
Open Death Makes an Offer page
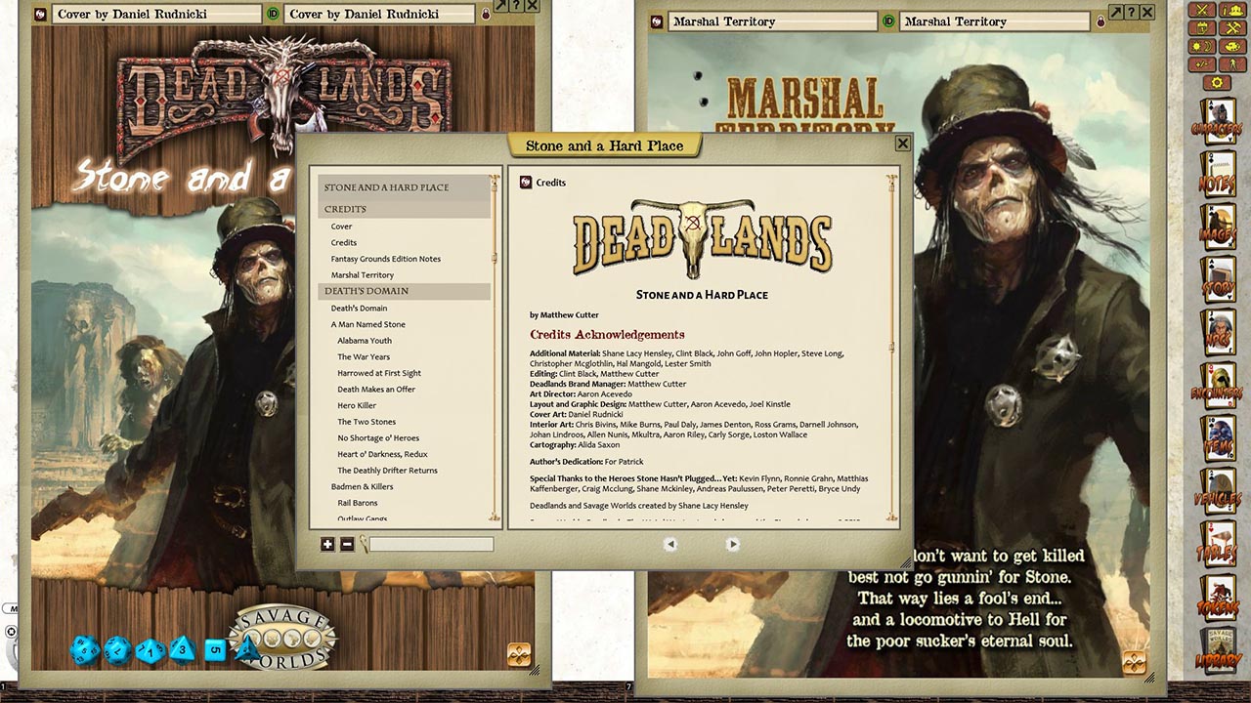point(376,390)
